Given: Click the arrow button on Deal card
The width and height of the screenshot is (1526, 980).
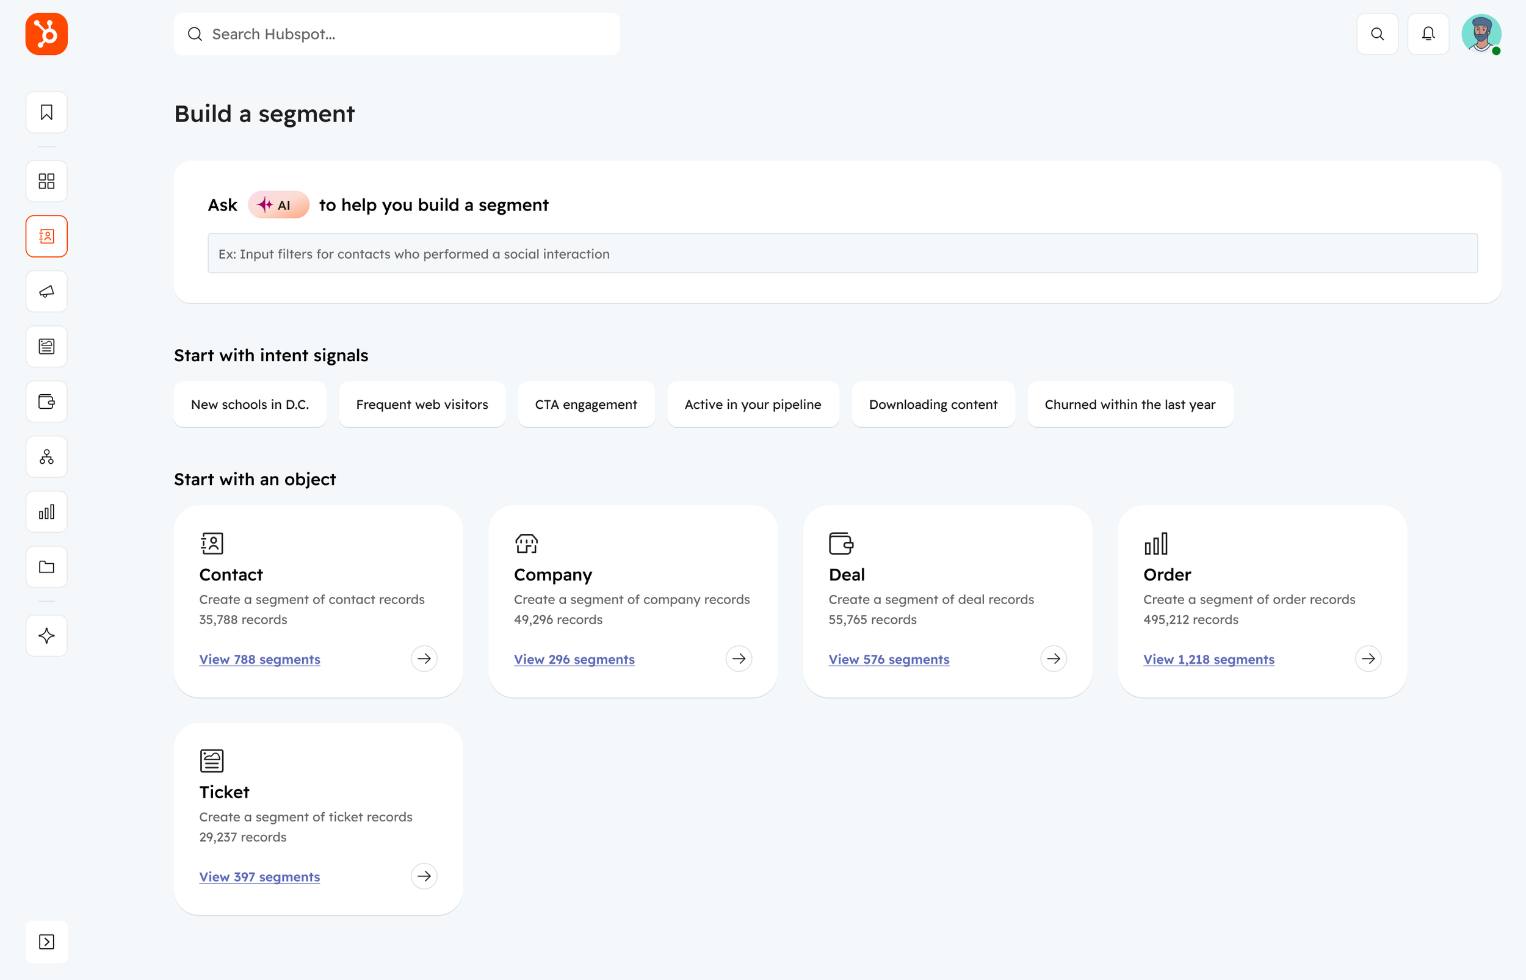Looking at the screenshot, I should click(x=1053, y=658).
